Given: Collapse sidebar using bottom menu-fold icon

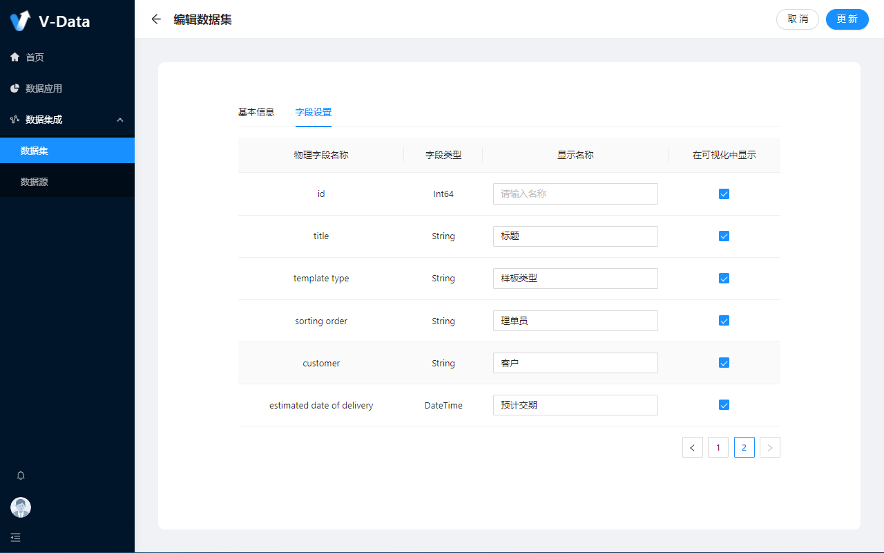Looking at the screenshot, I should pyautogui.click(x=15, y=537).
